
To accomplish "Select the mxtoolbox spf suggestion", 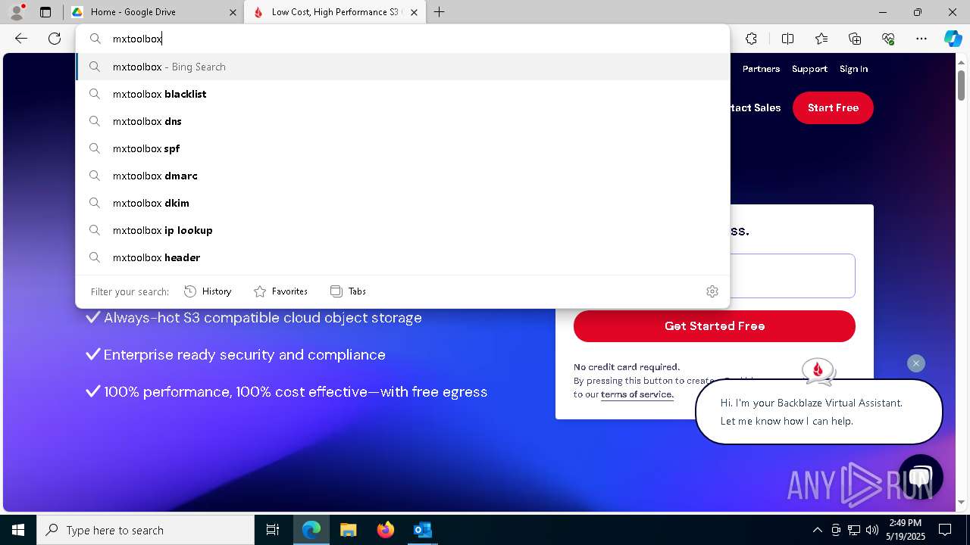I will coord(402,148).
